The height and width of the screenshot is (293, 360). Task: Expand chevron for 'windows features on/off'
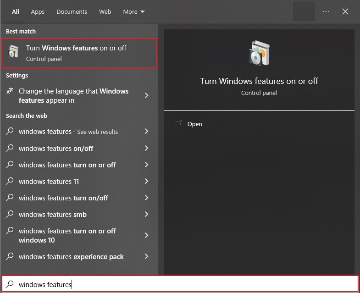click(146, 149)
